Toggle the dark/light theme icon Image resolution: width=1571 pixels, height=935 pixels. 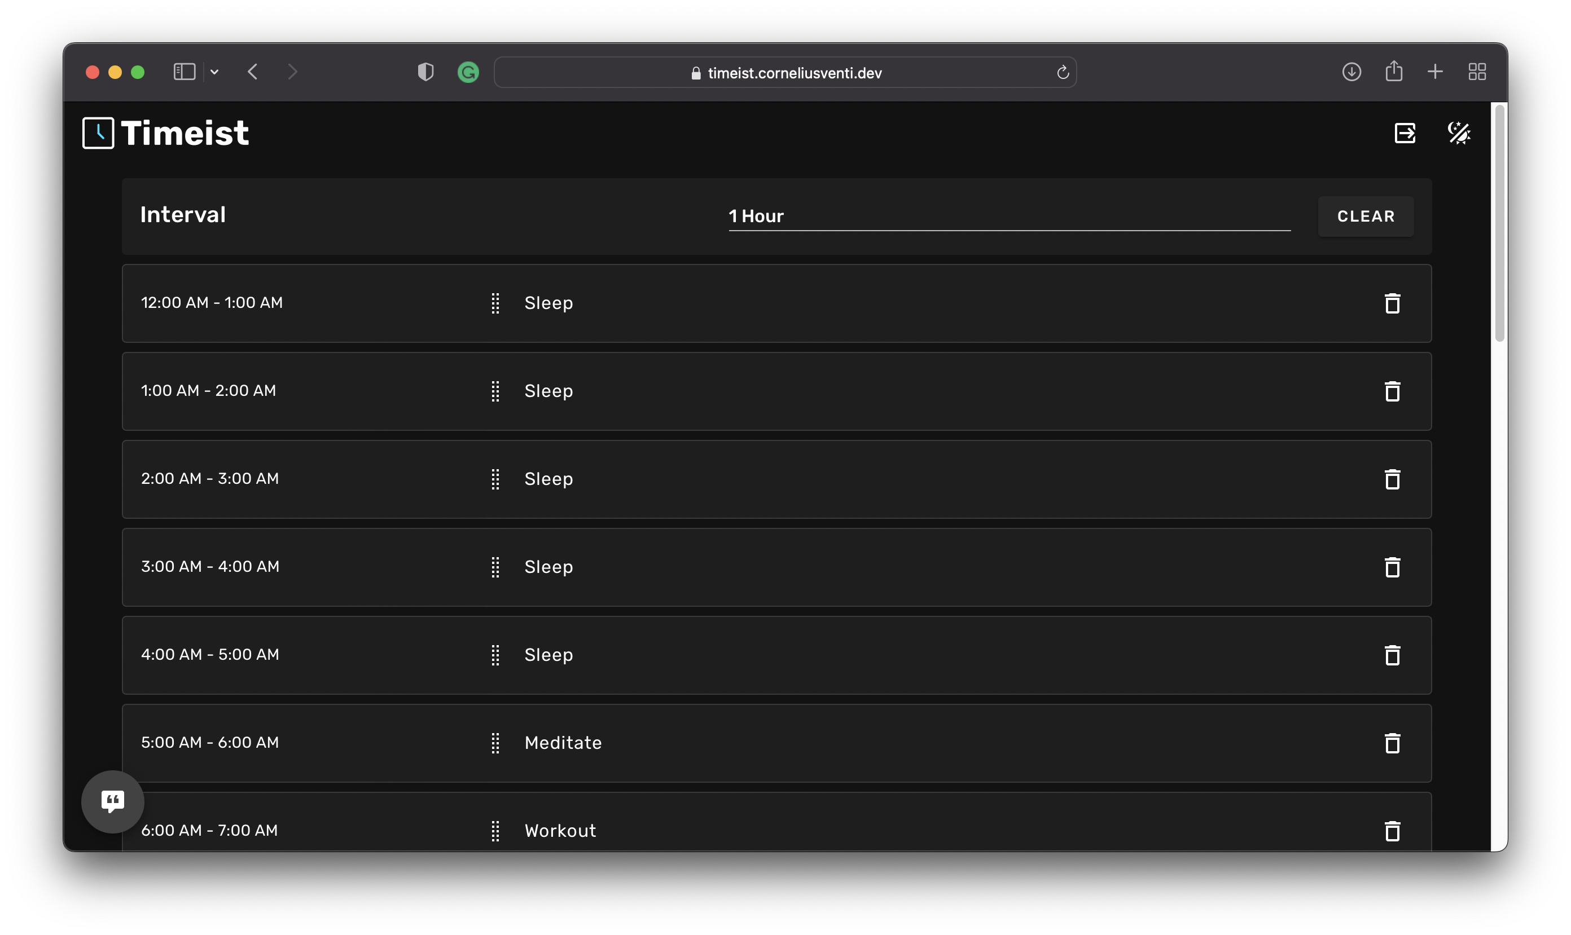pyautogui.click(x=1459, y=133)
